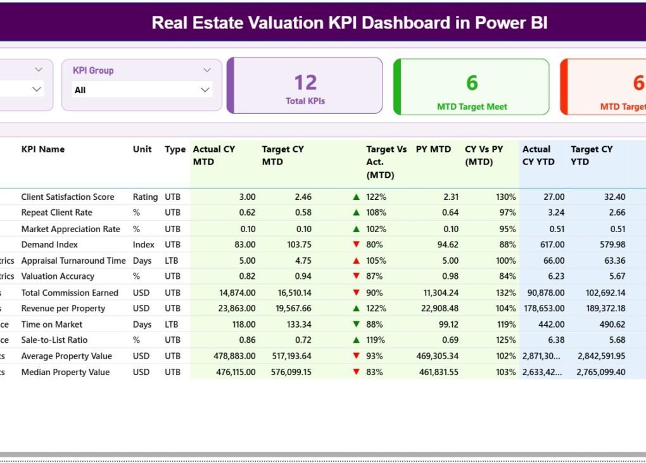Click the Total KPIs card showing 12

tap(304, 85)
